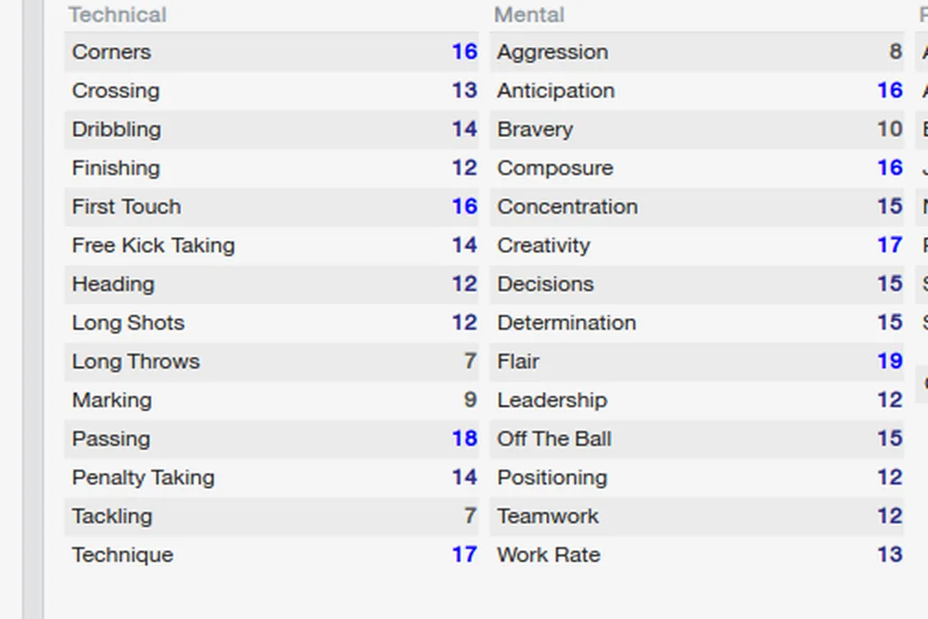928x619 pixels.
Task: Click the Mental section header
Action: (x=529, y=15)
